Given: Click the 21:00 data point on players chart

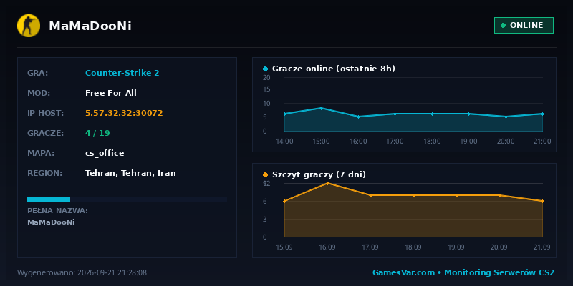Looking at the screenshot, I should (x=543, y=114).
